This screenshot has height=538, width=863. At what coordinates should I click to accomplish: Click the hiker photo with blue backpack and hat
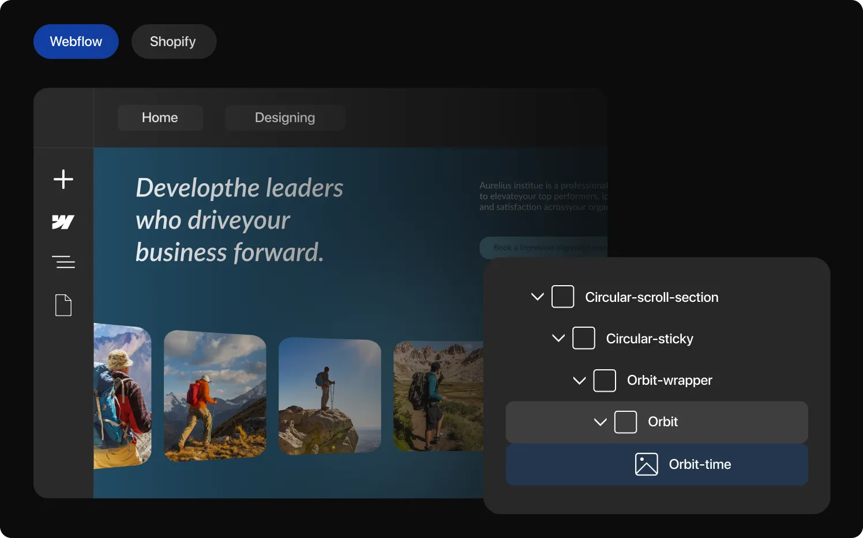[x=122, y=396]
